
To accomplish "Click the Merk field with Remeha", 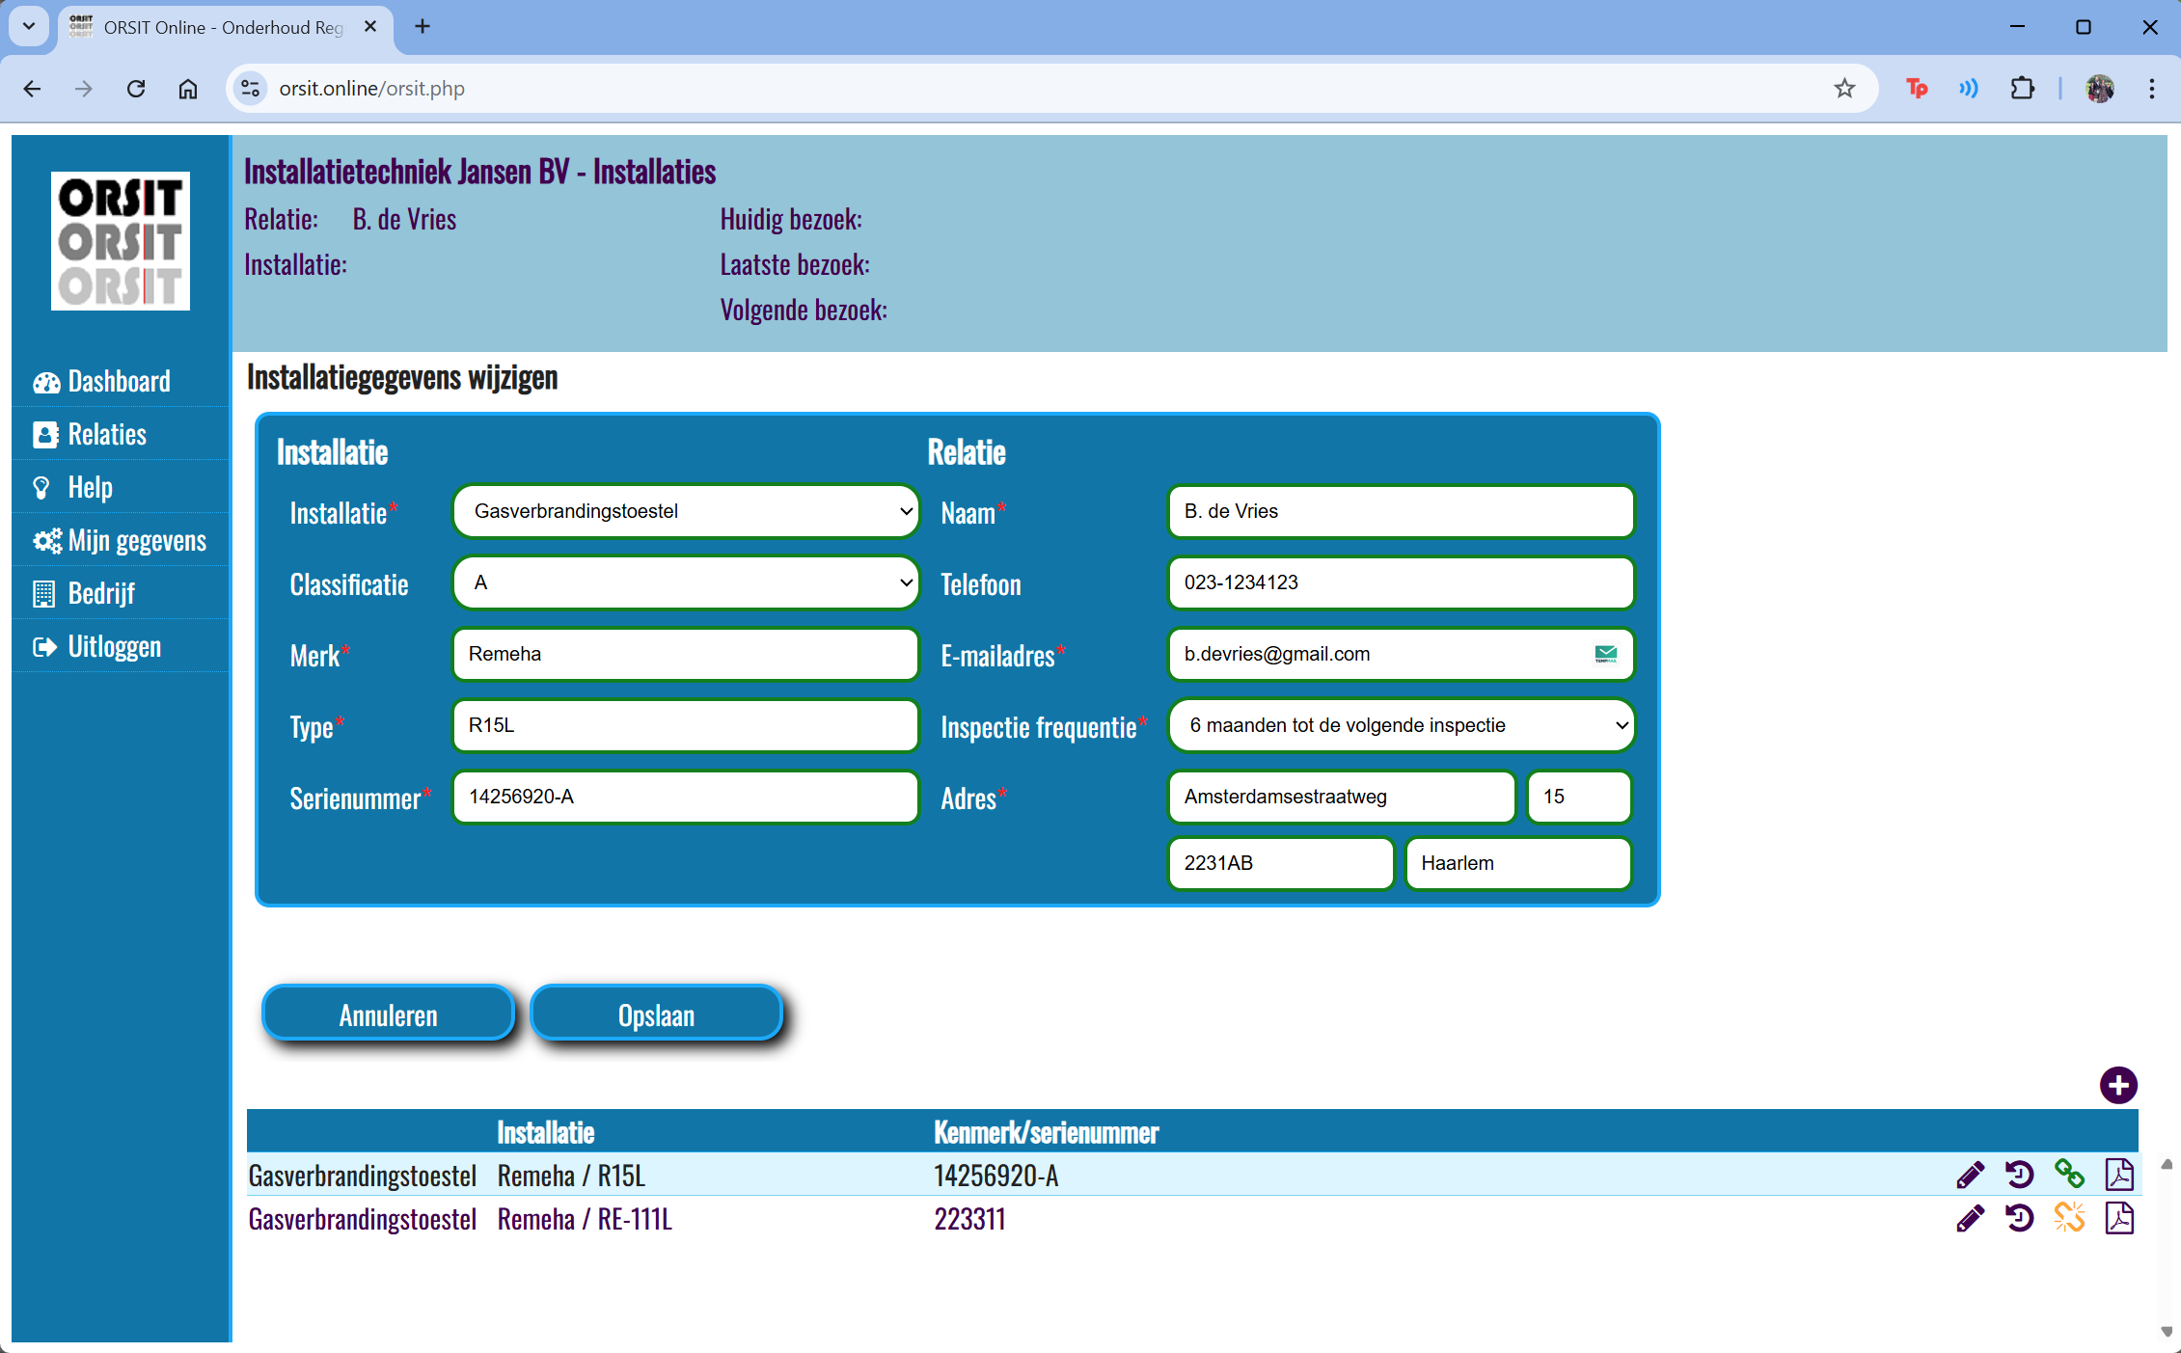I will (686, 654).
